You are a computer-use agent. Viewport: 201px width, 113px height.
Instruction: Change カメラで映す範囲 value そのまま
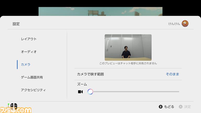172,74
